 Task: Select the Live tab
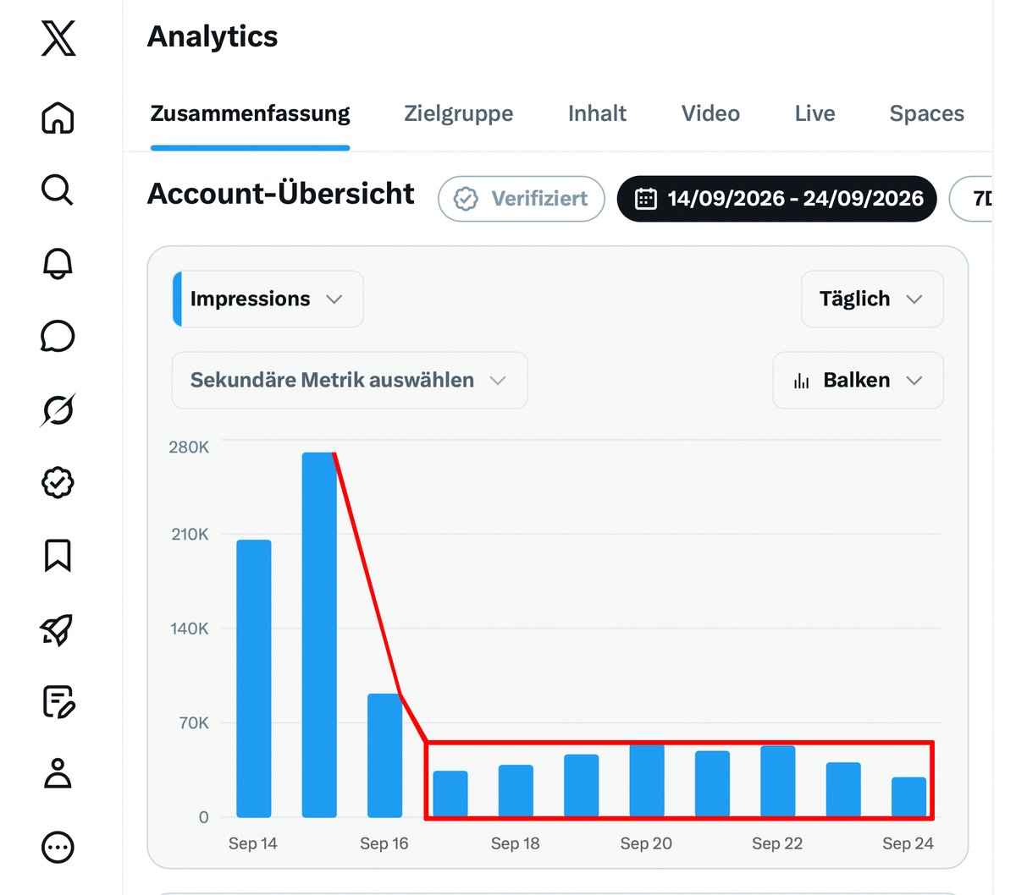click(814, 113)
